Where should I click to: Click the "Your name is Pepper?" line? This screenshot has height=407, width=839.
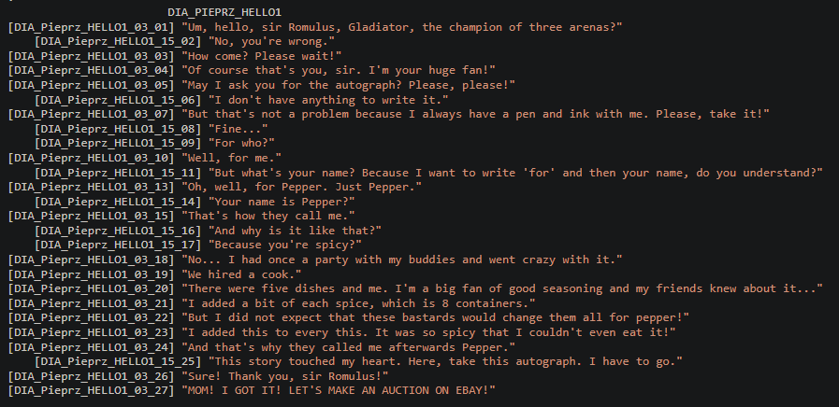click(282, 202)
